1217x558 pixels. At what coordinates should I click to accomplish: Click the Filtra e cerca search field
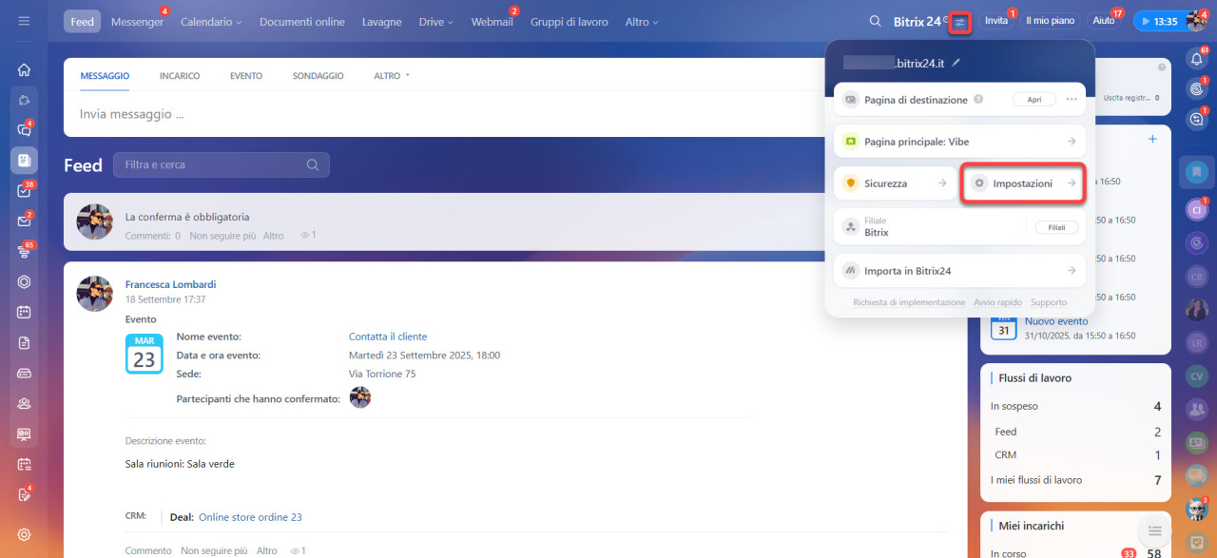click(214, 164)
